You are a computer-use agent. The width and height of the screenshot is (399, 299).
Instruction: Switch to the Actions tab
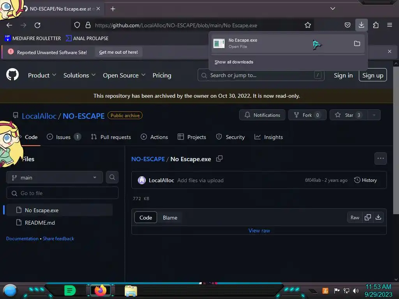(x=154, y=137)
